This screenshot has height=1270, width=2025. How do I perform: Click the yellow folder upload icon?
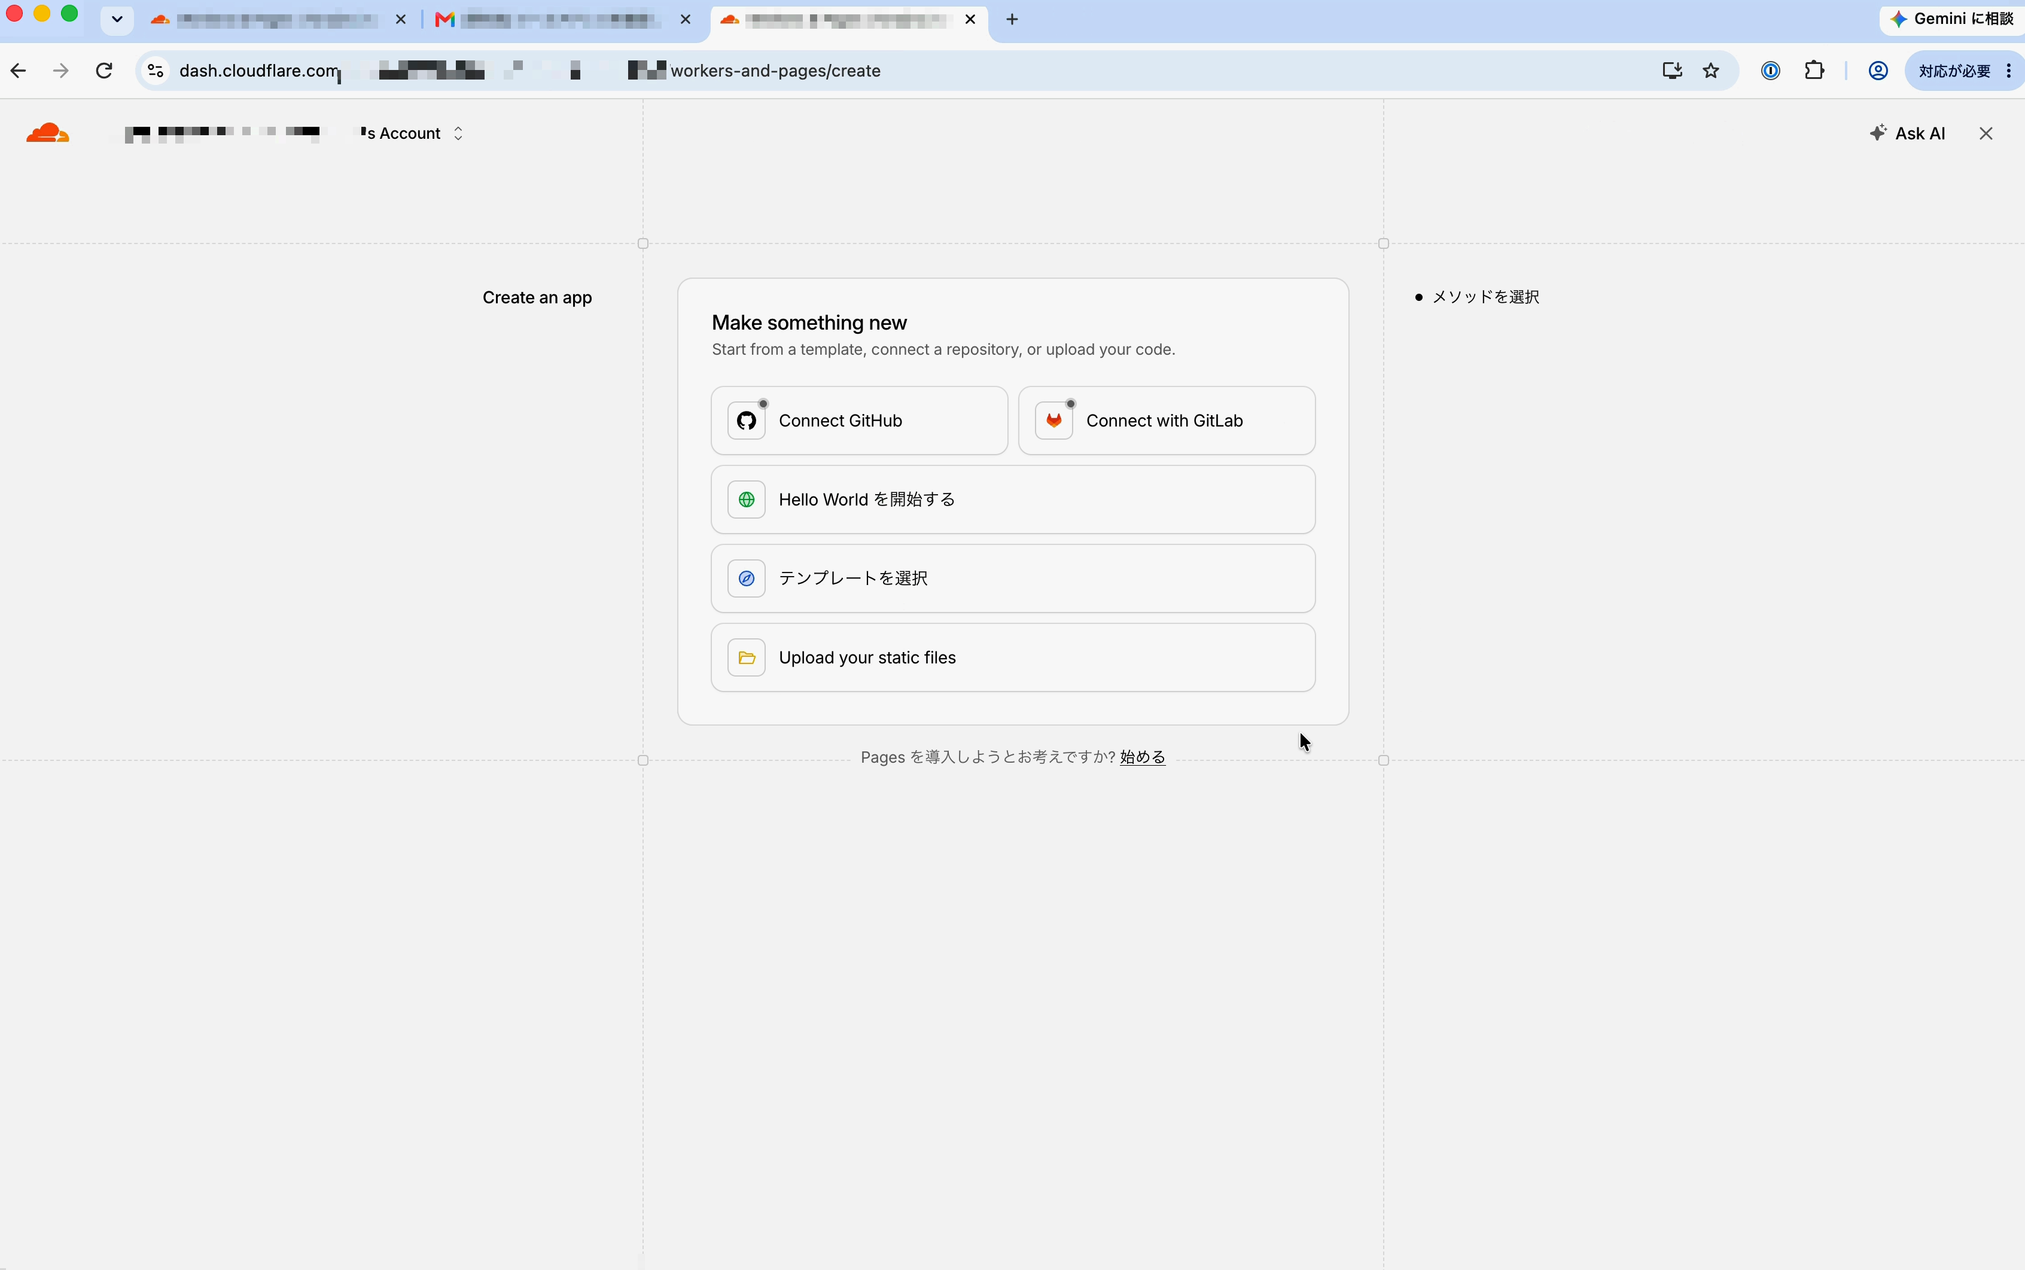pos(747,657)
